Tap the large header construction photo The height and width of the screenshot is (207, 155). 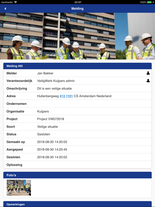click(x=77, y=36)
